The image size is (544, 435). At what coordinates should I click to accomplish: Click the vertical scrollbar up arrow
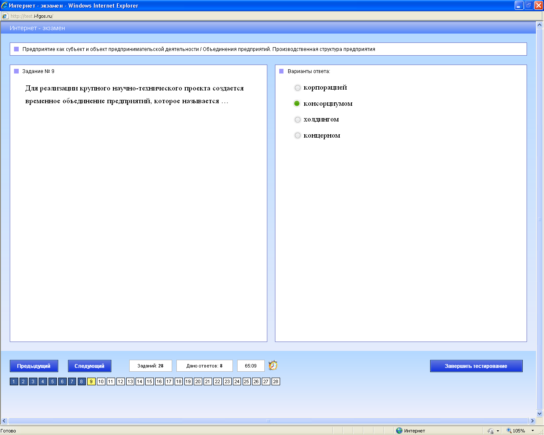click(x=540, y=25)
